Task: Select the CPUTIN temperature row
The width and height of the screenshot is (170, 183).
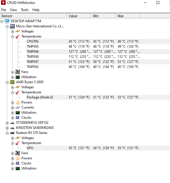Action: pyautogui.click(x=98, y=41)
